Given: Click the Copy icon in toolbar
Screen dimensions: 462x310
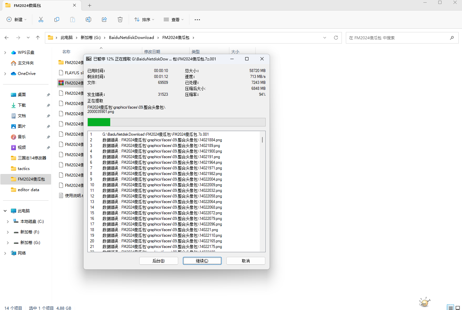Looking at the screenshot, I should [x=57, y=20].
